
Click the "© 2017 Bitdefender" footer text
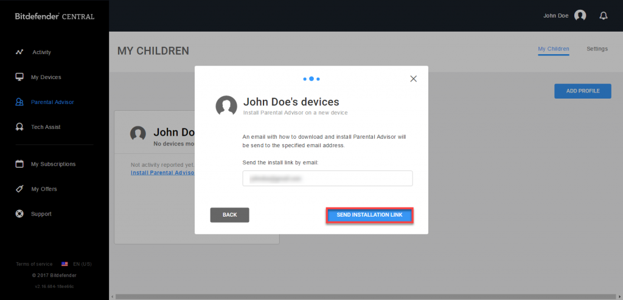click(x=54, y=276)
